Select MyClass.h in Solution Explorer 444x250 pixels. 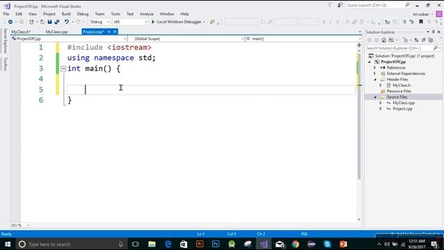pyautogui.click(x=401, y=85)
